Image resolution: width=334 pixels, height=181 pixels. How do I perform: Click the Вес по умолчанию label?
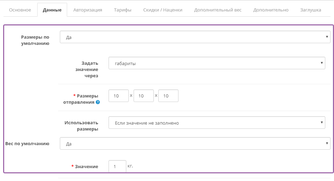[27, 143]
